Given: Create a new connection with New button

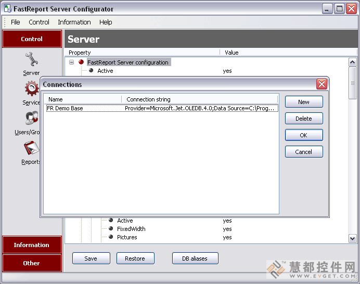Looking at the screenshot, I should (x=304, y=102).
